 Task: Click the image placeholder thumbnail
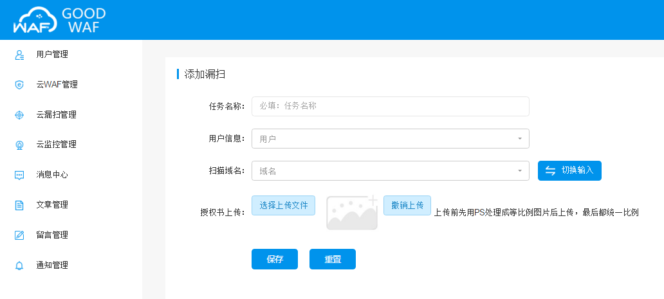coord(352,213)
